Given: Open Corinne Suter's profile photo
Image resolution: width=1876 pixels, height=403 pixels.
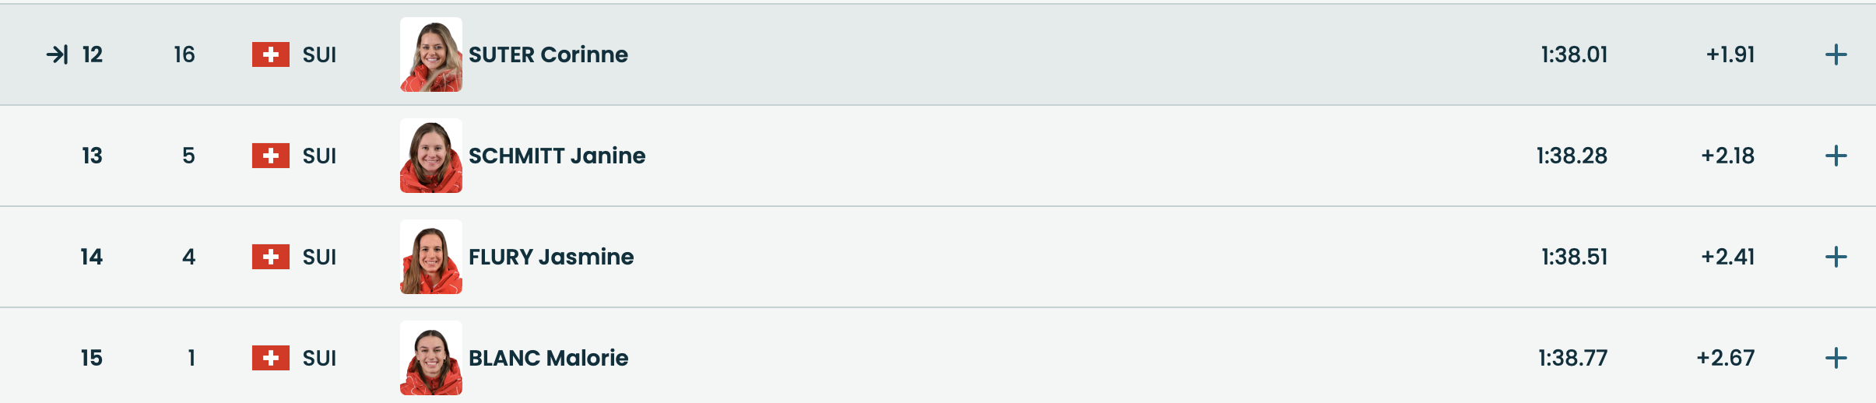Looking at the screenshot, I should click(x=431, y=54).
